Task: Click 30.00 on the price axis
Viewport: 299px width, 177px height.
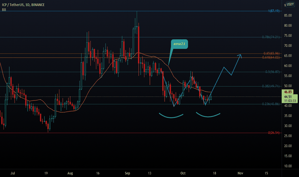Action: coord(288,126)
